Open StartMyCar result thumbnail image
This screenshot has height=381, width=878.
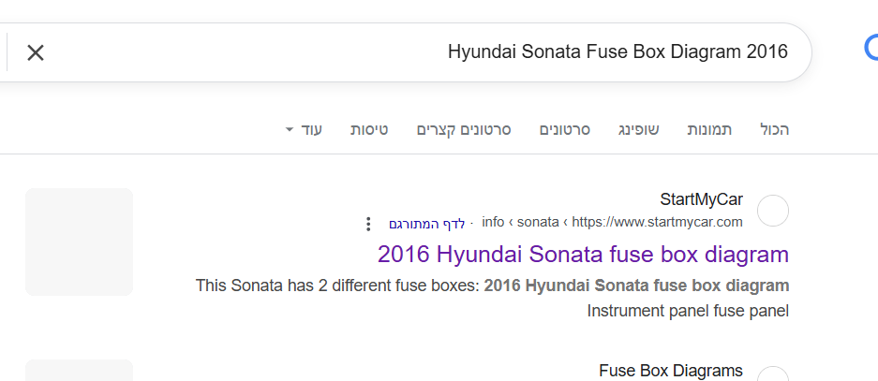click(x=79, y=242)
